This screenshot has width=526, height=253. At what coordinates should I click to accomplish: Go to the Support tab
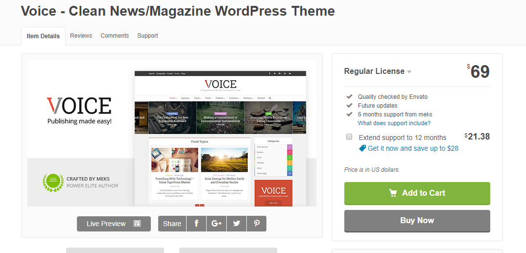147,36
